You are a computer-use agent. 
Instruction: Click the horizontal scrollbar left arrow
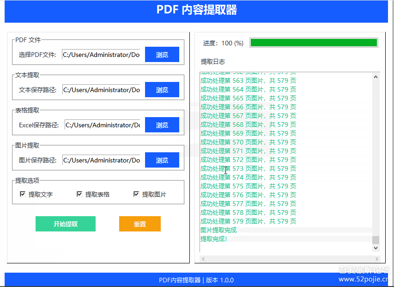tap(203, 259)
